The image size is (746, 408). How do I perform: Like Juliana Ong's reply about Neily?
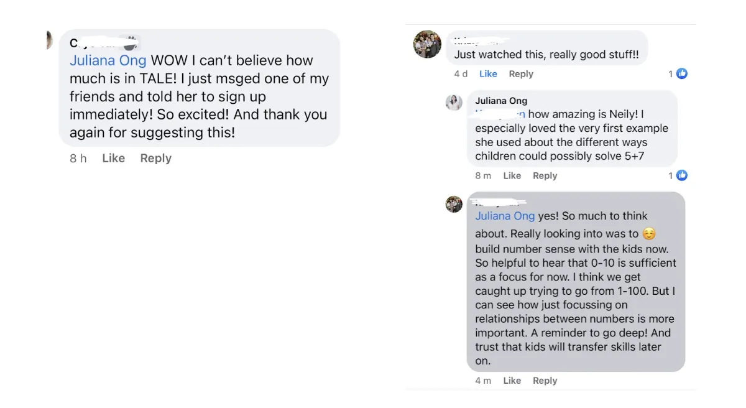[x=512, y=176]
